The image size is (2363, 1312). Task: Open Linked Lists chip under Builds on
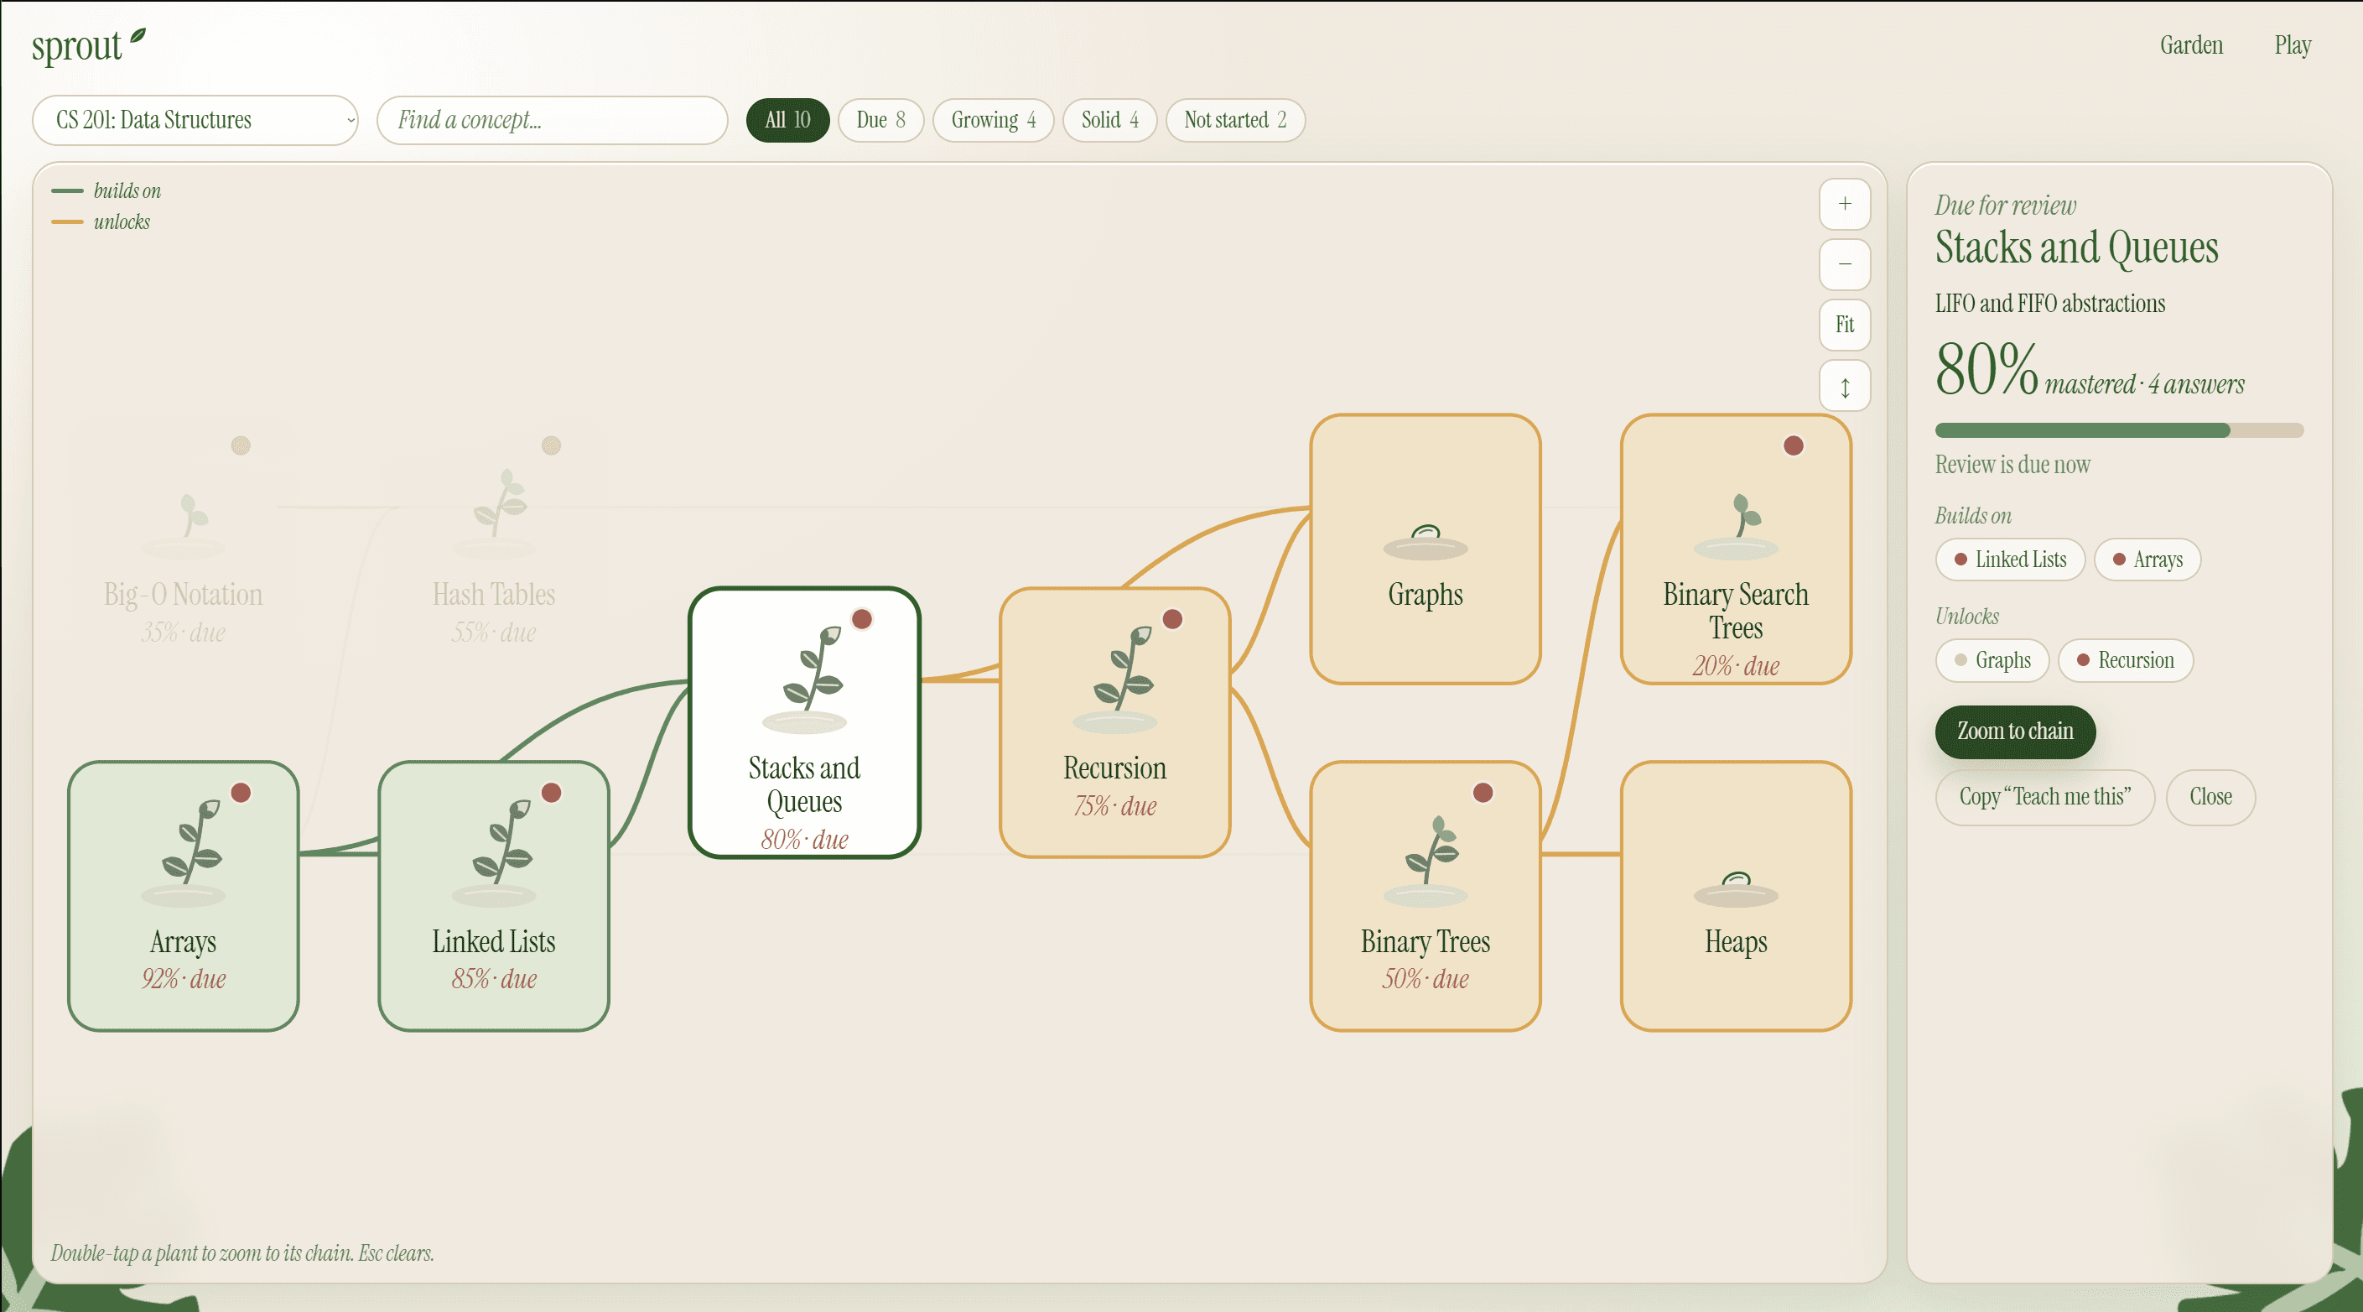(2010, 560)
